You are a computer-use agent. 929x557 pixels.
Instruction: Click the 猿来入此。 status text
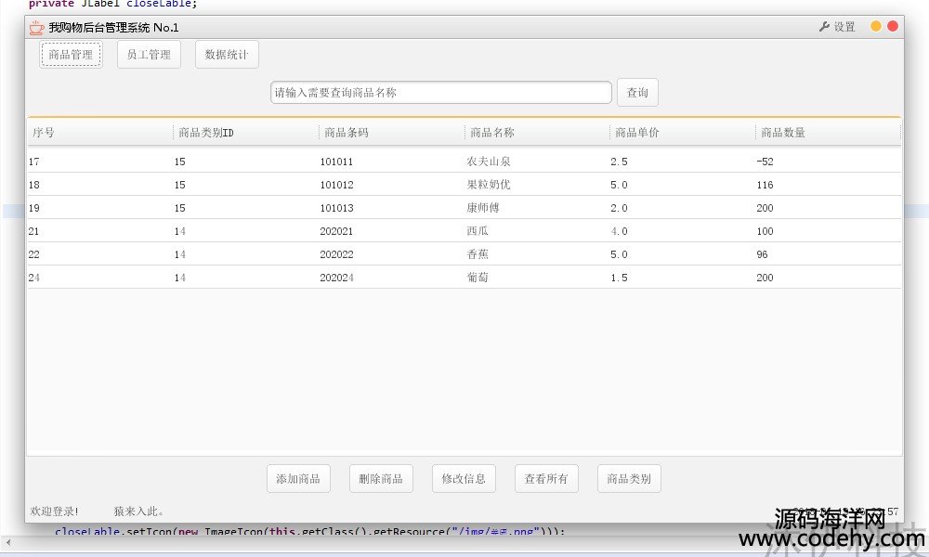tap(138, 511)
